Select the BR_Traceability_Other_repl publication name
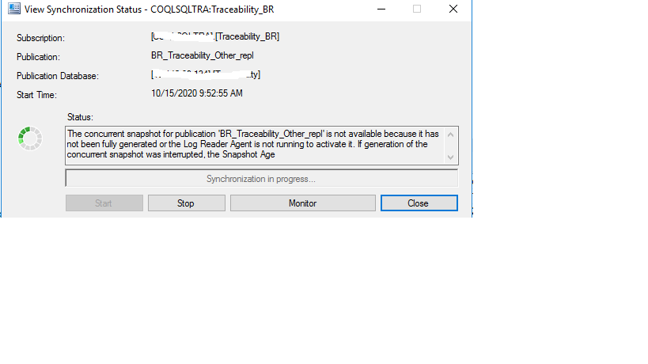Screen dimensions: 648x364 (x=203, y=55)
